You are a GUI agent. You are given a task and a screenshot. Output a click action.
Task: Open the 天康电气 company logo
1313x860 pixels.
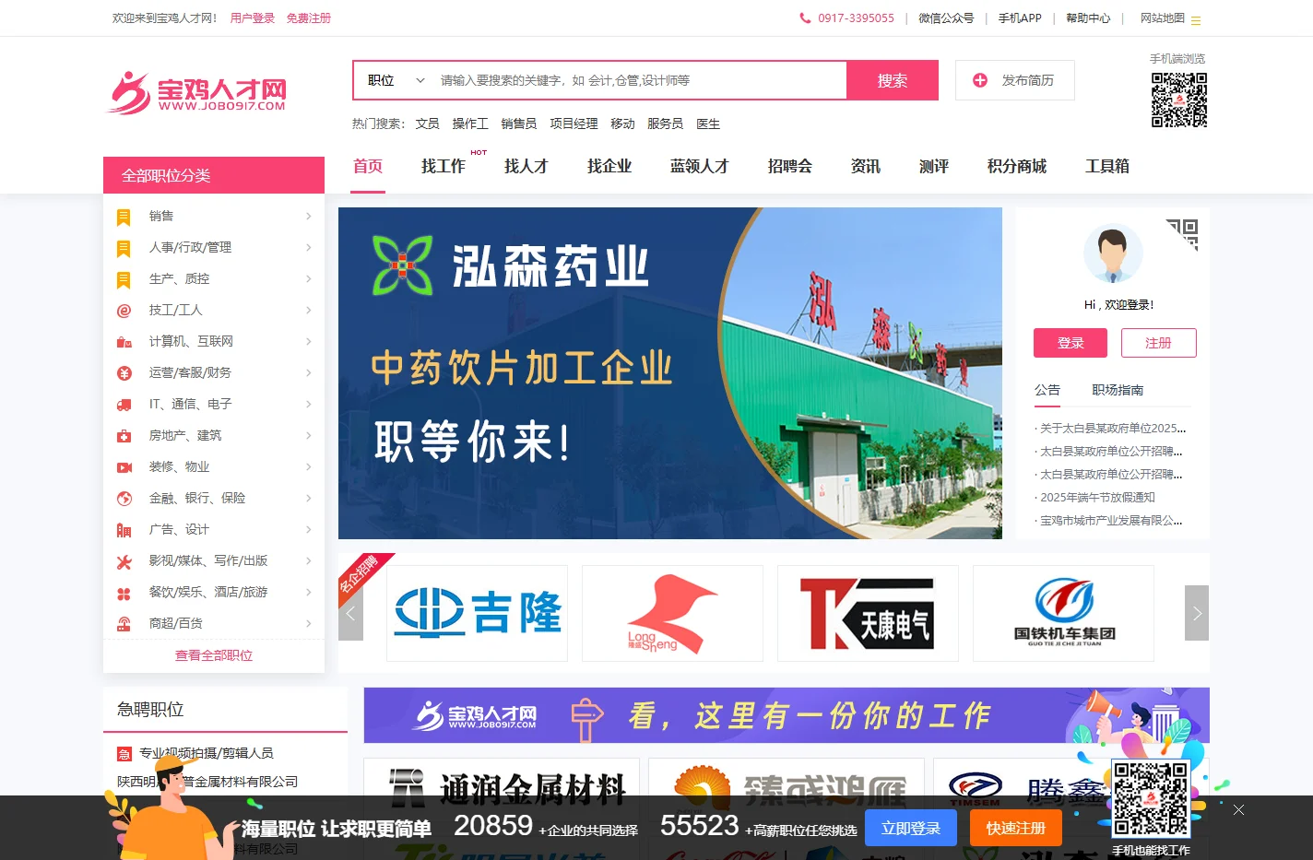coord(868,613)
